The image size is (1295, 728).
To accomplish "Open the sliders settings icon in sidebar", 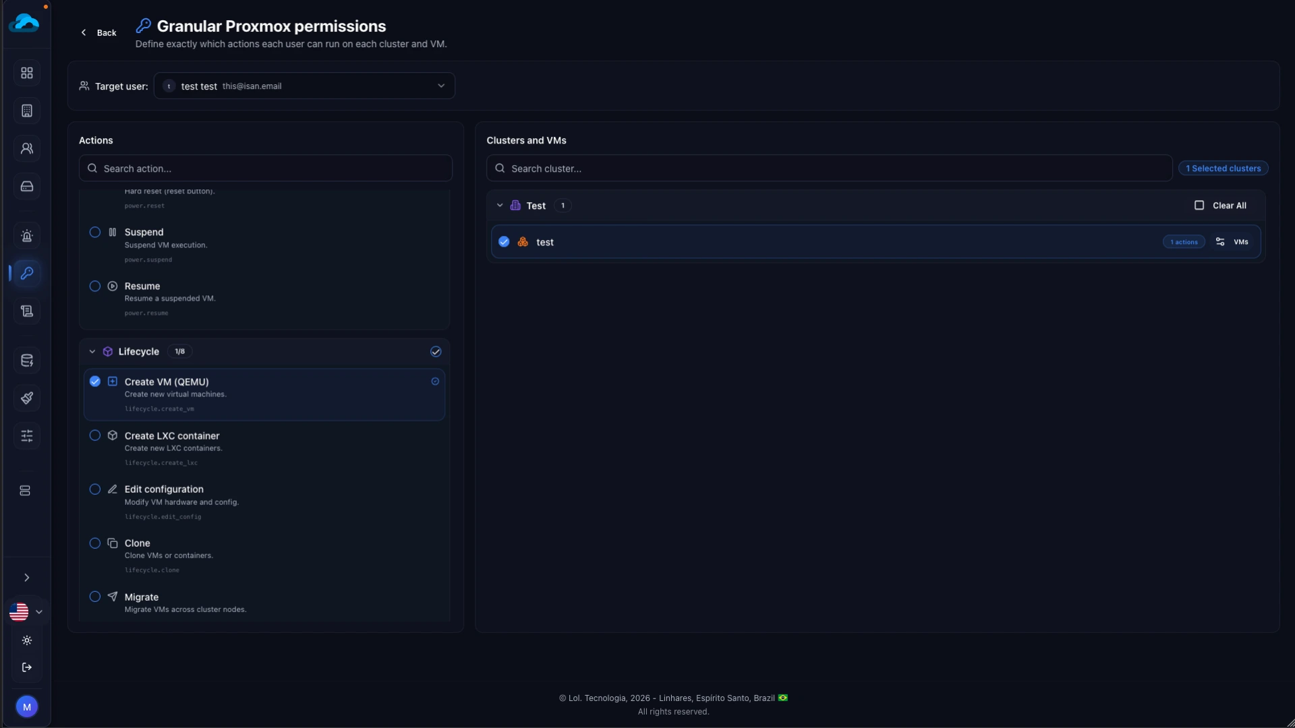I will pos(27,436).
